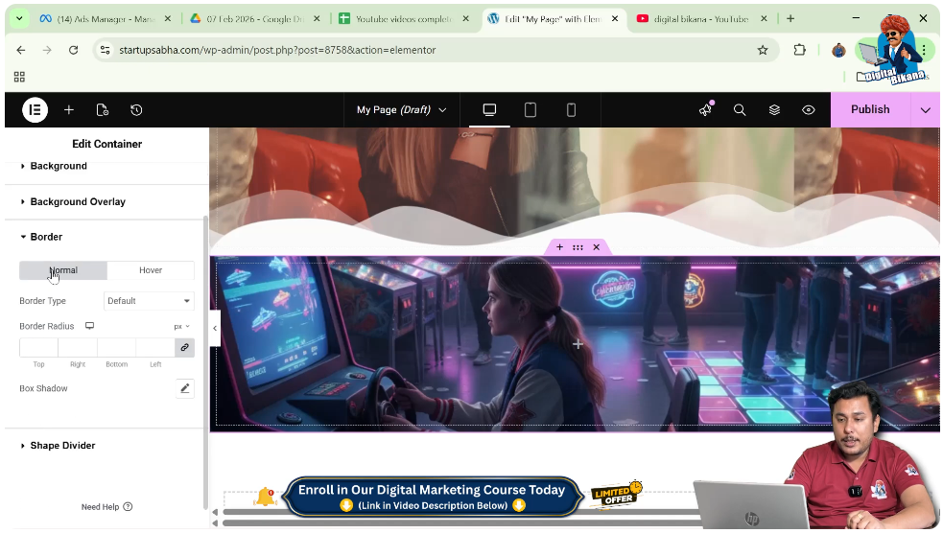This screenshot has width=943, height=533.
Task: Toggle Preview Changes eye icon
Action: coord(809,110)
